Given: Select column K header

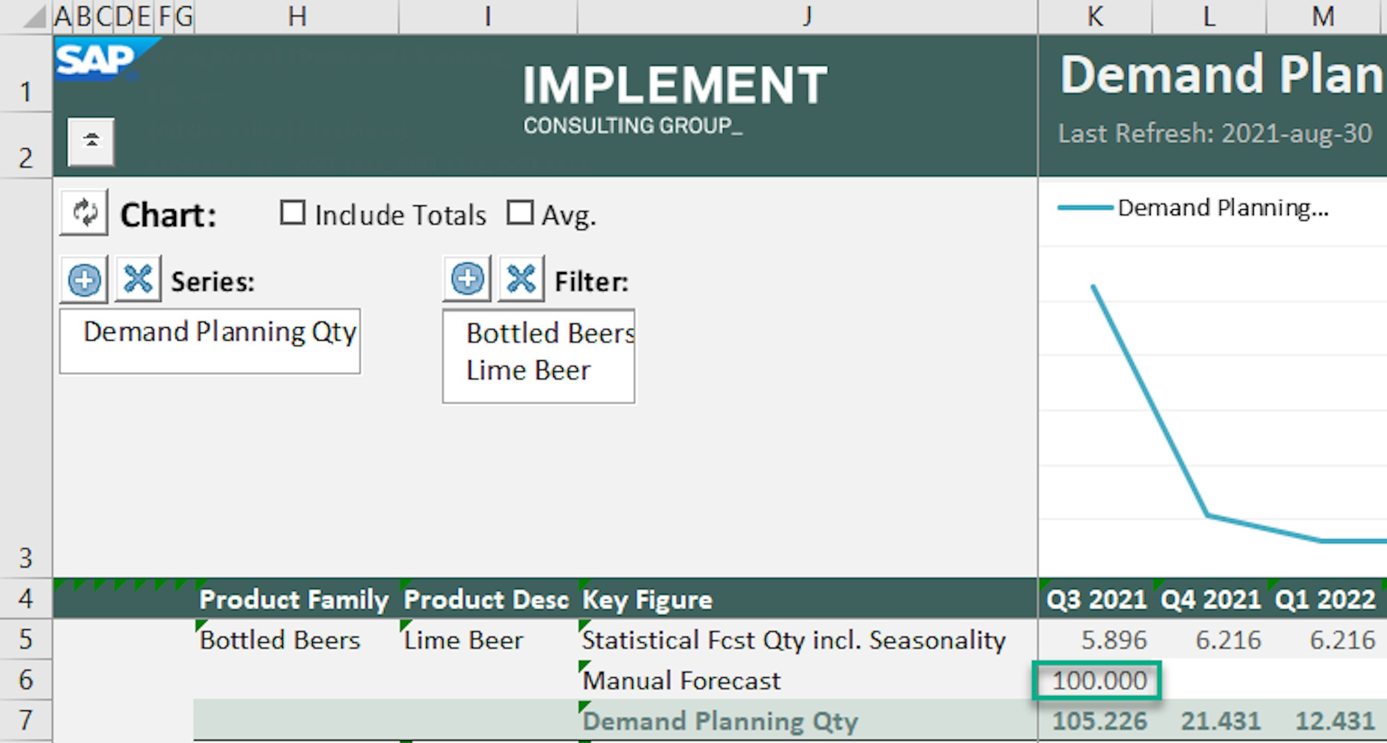Looking at the screenshot, I should (1095, 16).
